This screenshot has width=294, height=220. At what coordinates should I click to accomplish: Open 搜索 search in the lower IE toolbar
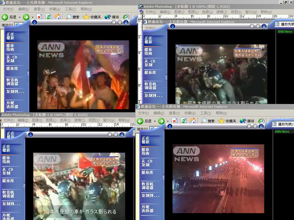[208, 121]
